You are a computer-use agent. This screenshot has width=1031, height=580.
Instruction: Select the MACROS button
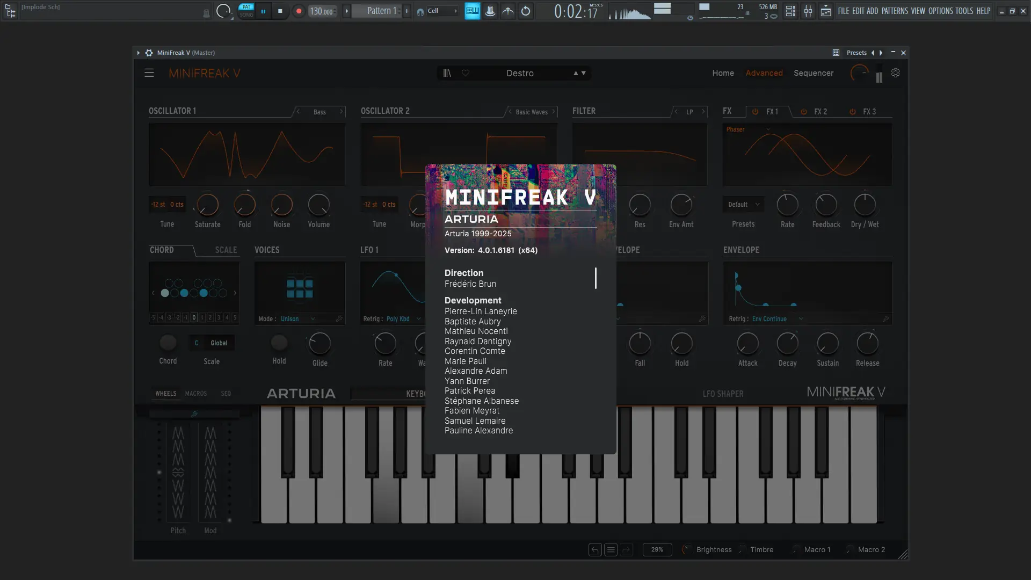(x=196, y=394)
